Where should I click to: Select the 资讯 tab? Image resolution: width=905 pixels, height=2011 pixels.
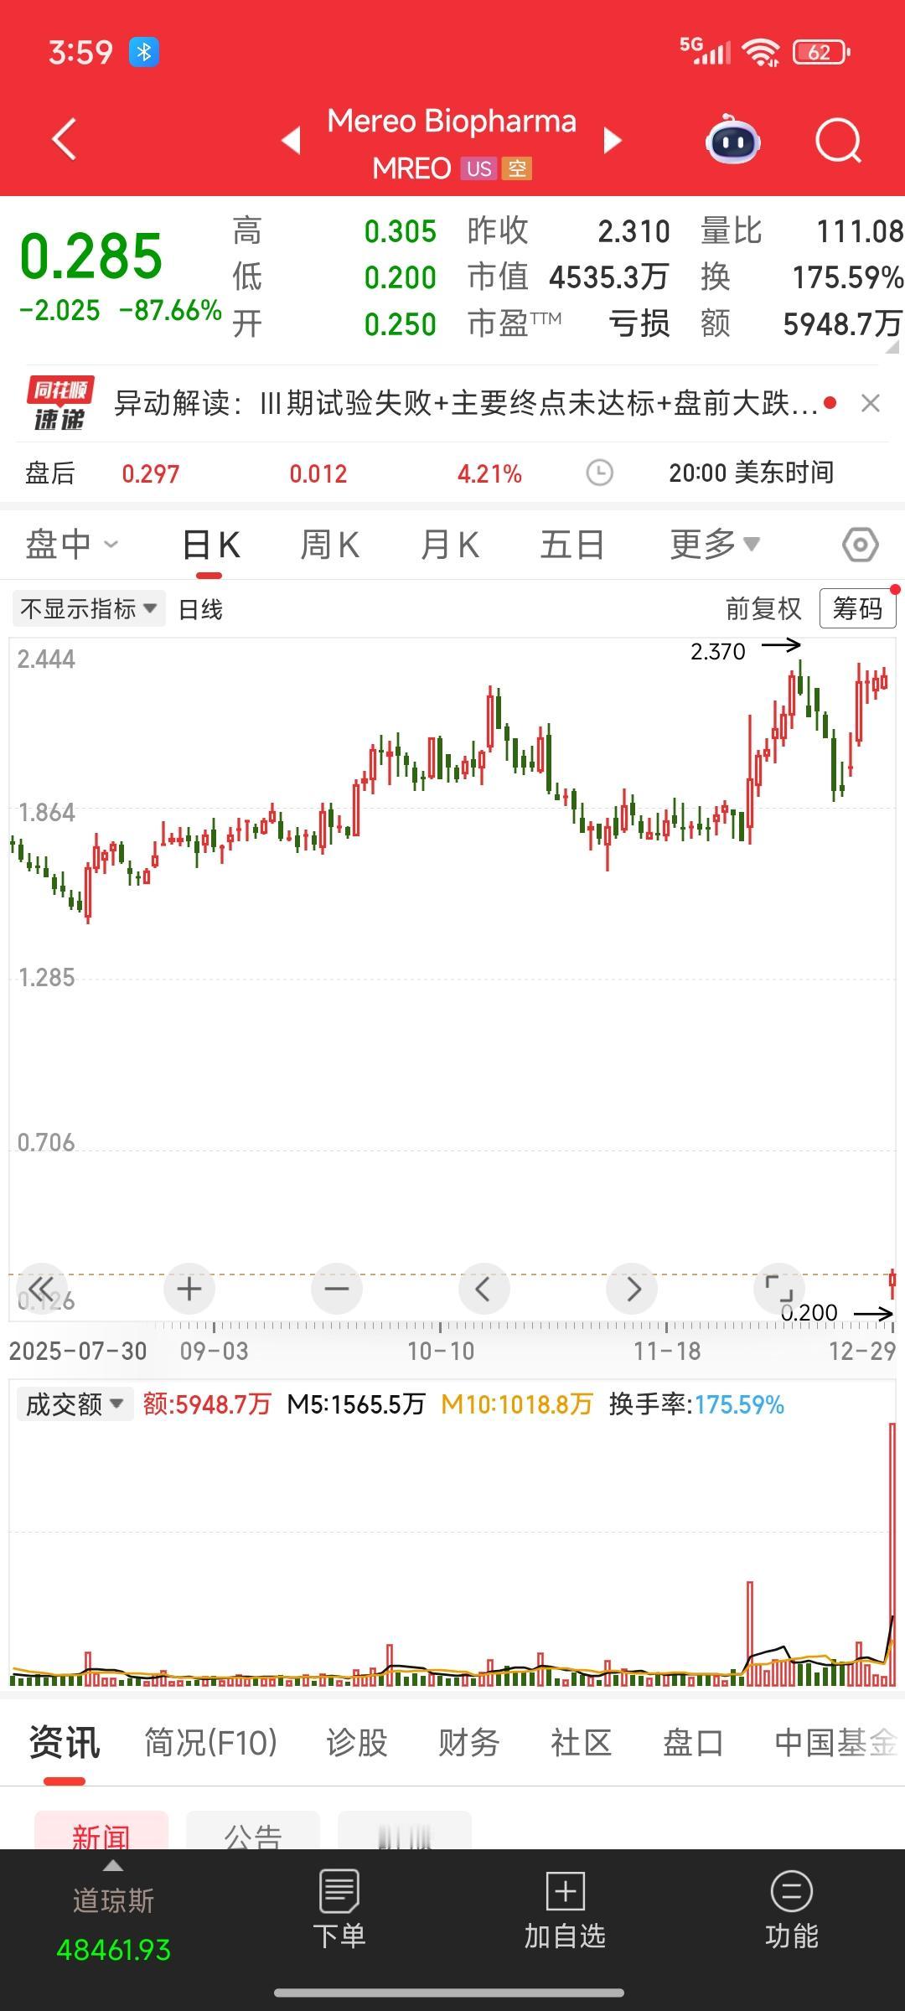click(x=64, y=1744)
